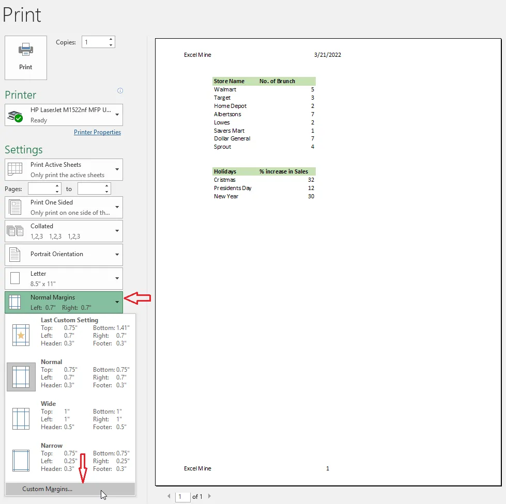Increase the Pages from value
506x504 pixels.
coord(57,186)
